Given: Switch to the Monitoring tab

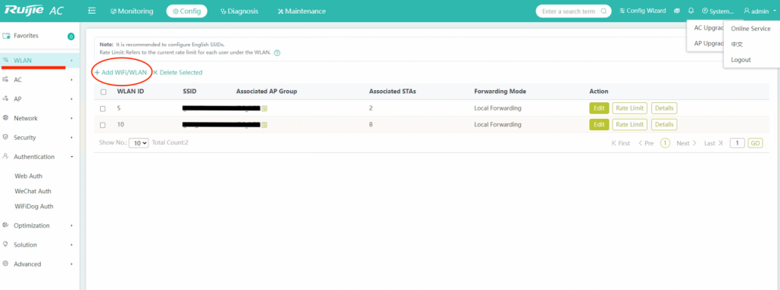Looking at the screenshot, I should pos(132,11).
